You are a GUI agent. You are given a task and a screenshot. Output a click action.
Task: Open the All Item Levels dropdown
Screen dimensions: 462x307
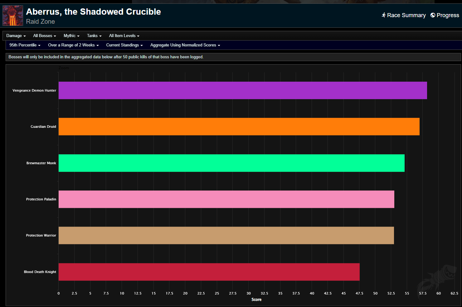click(x=124, y=36)
